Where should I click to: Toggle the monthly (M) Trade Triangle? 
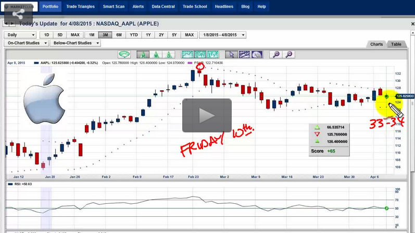point(143,54)
